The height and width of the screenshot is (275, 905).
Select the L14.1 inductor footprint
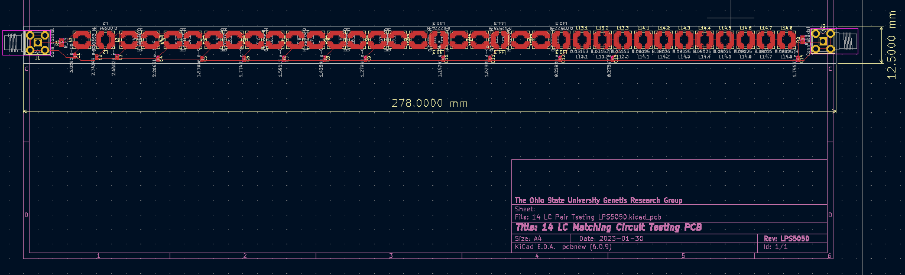click(643, 40)
